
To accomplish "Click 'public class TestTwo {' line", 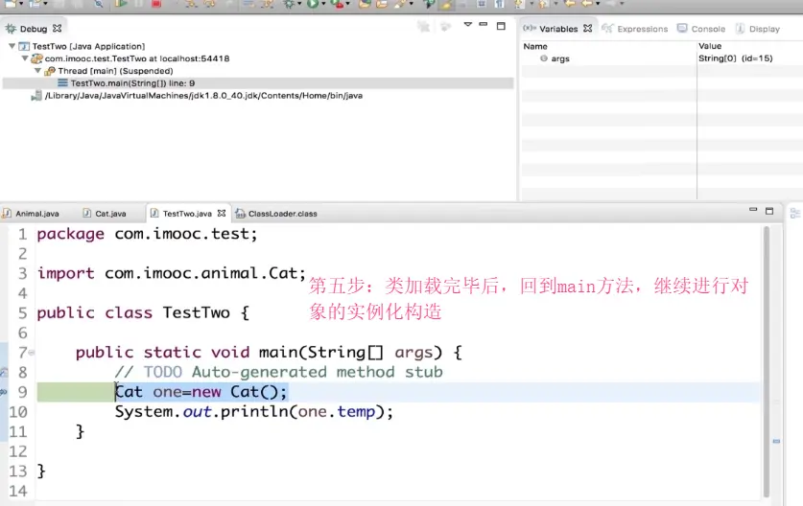I will coord(143,312).
